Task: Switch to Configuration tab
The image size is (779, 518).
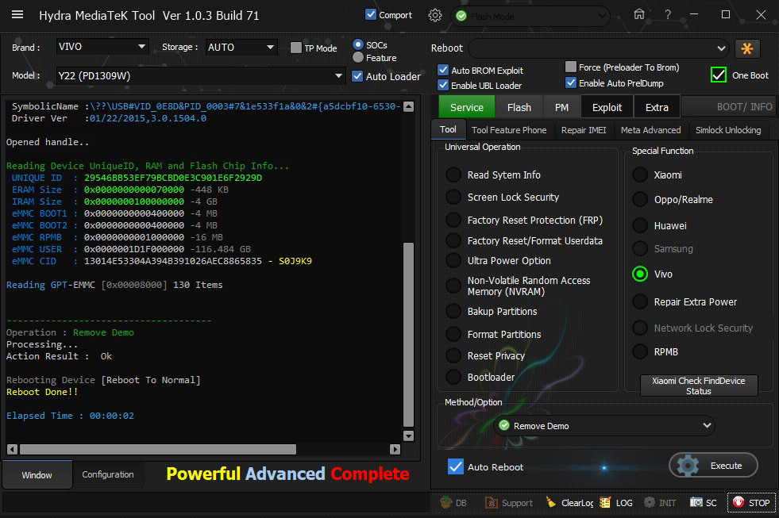Action: click(108, 475)
